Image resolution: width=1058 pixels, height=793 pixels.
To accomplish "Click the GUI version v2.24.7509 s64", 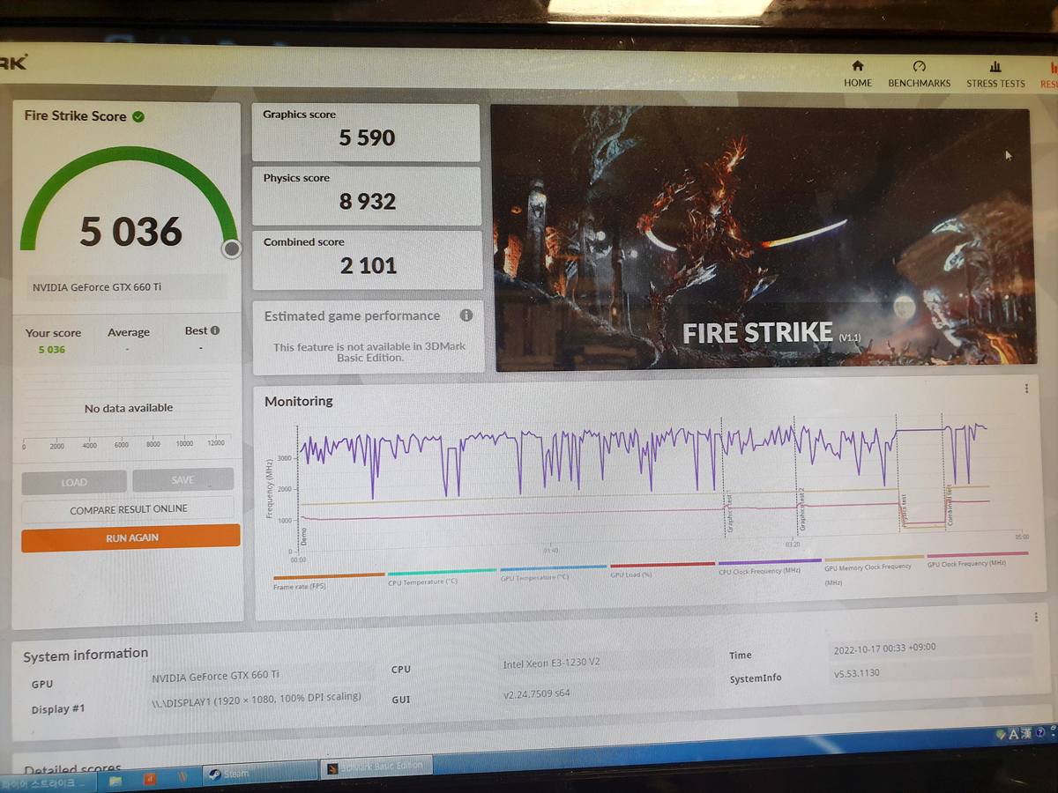I will [536, 694].
